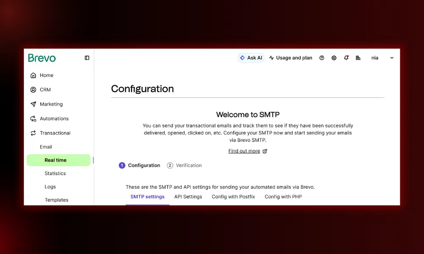This screenshot has width=424, height=254.
Task: Click the Marketing paper-plane icon
Action: tap(33, 104)
